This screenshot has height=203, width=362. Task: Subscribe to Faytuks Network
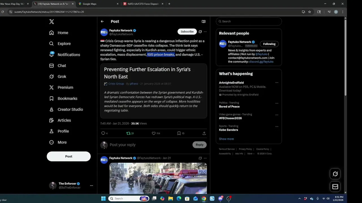187,32
